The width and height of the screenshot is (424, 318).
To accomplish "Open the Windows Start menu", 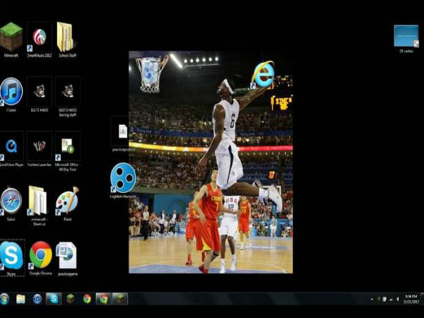I will pos(6,299).
